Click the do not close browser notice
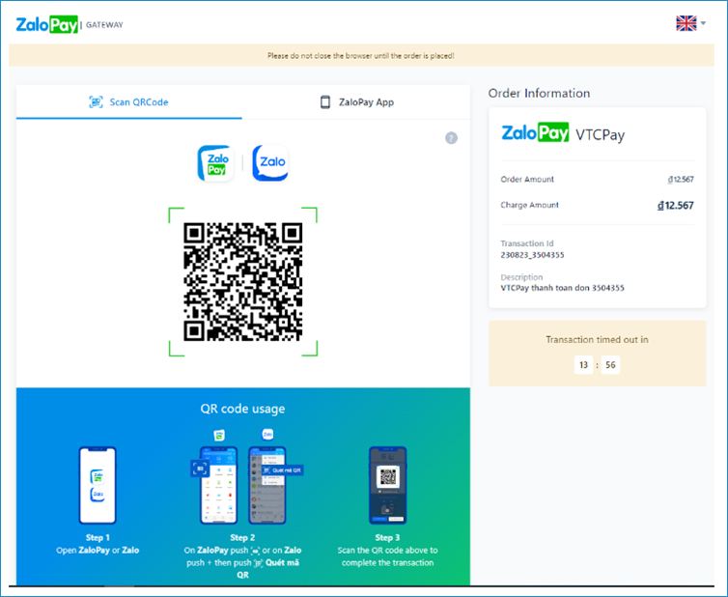 [361, 56]
